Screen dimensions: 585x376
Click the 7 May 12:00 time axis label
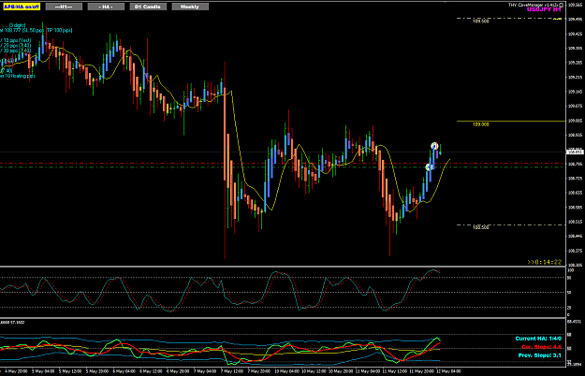click(x=232, y=371)
